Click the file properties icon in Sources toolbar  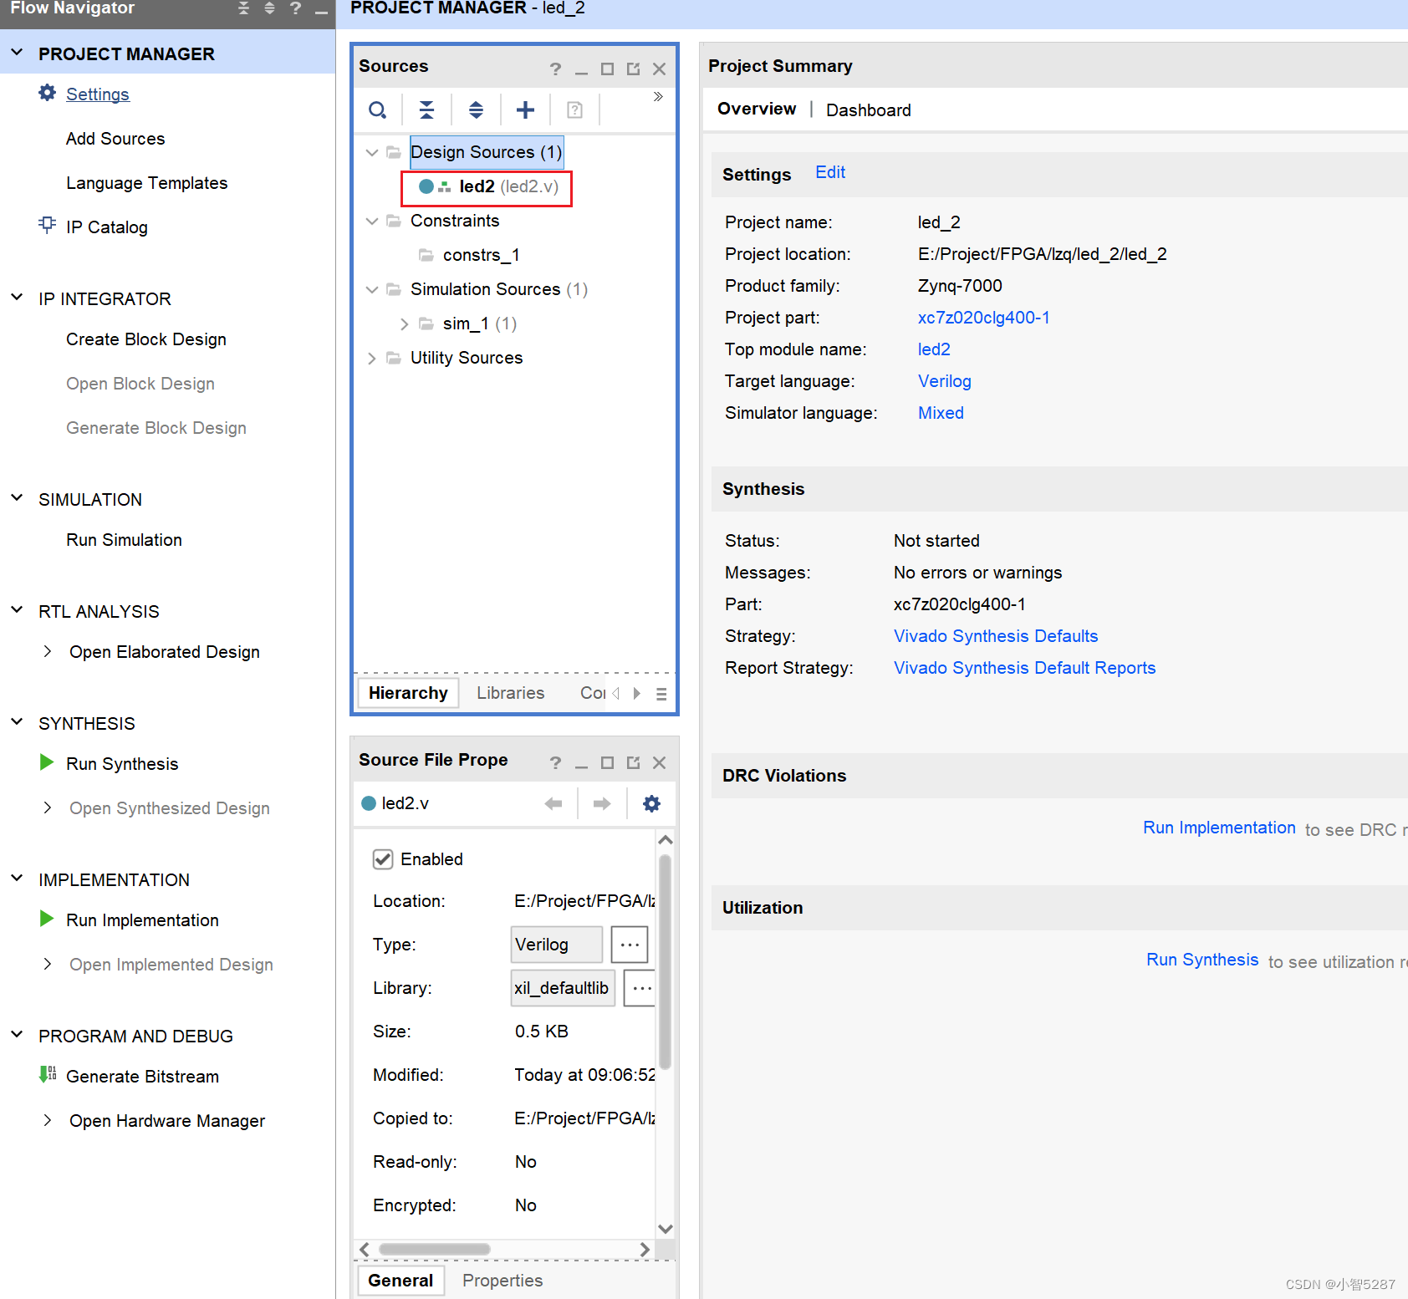click(x=574, y=110)
